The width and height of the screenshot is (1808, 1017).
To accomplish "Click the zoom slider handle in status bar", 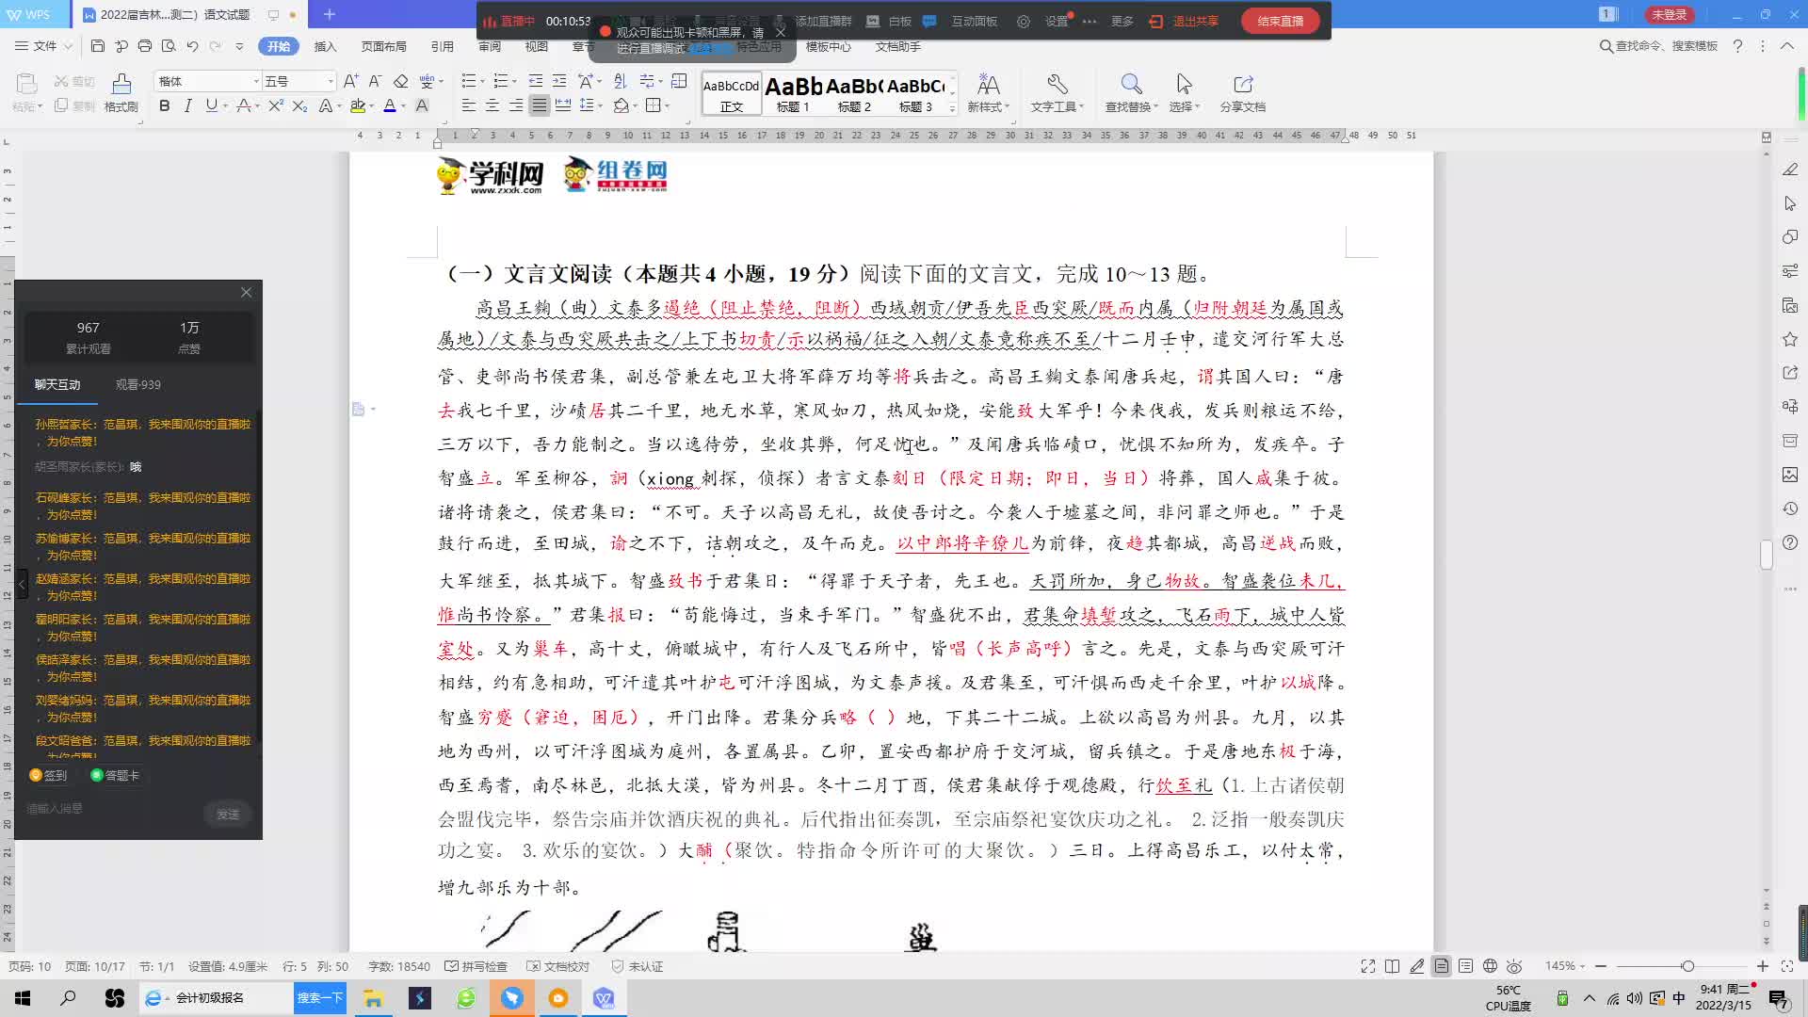I will click(1687, 966).
